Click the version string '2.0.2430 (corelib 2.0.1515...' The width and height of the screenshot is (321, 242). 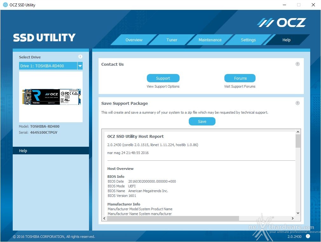pos(153,145)
